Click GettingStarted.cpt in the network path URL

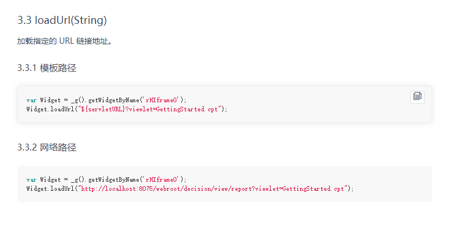point(313,189)
